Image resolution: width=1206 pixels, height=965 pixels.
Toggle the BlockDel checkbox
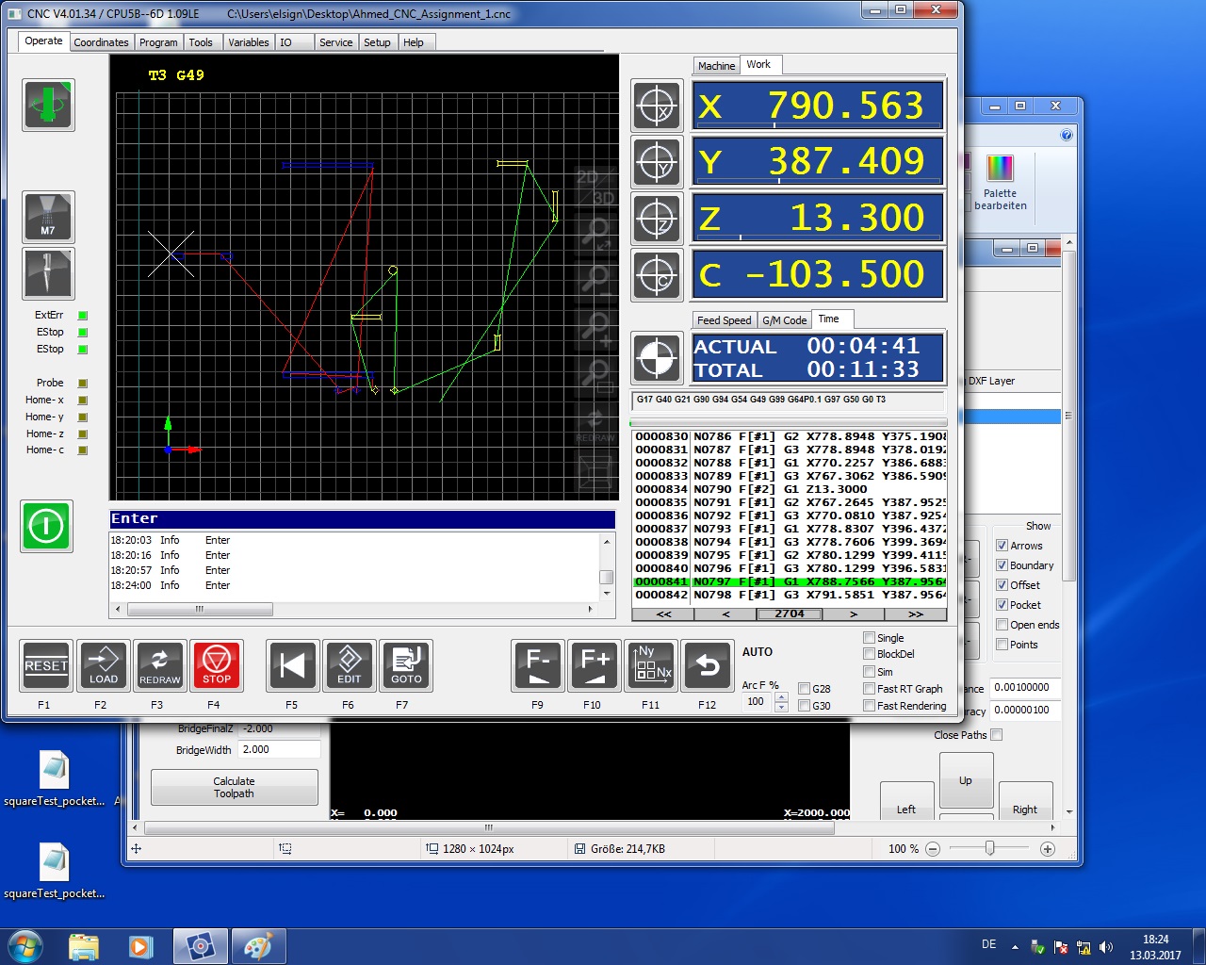click(869, 654)
